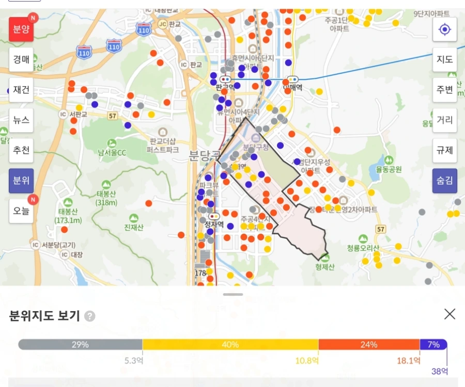Click the 서판교 IC marker

click(x=63, y=114)
